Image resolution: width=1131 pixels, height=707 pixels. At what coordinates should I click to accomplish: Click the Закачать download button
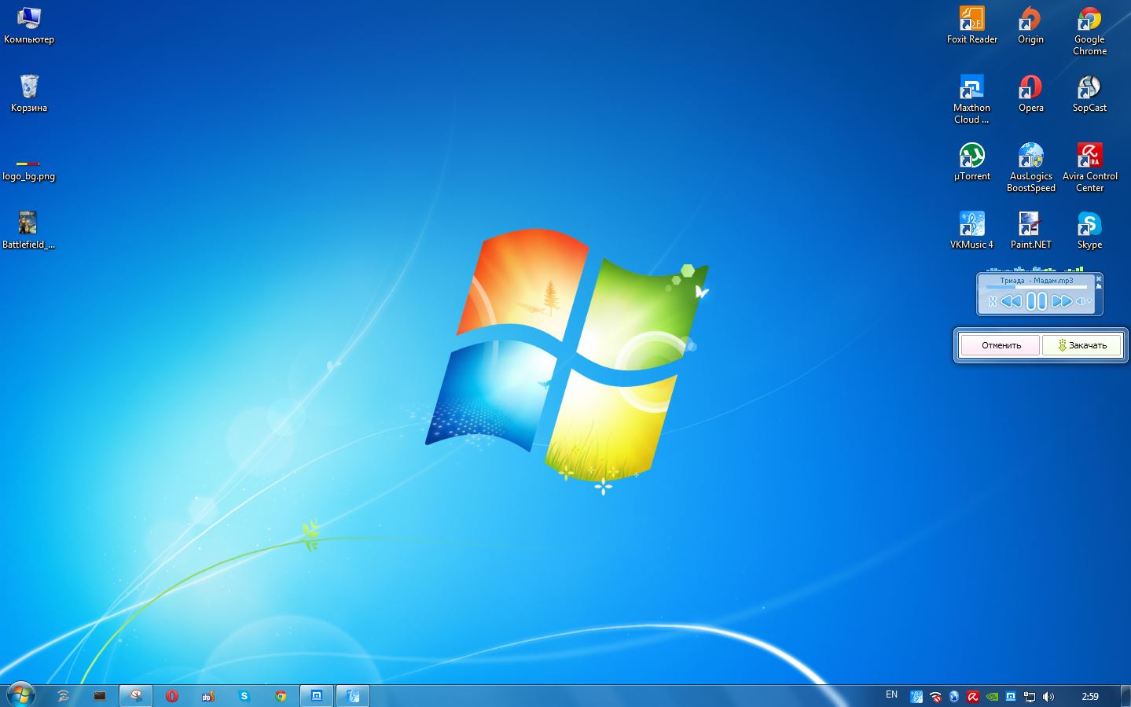click(1081, 345)
